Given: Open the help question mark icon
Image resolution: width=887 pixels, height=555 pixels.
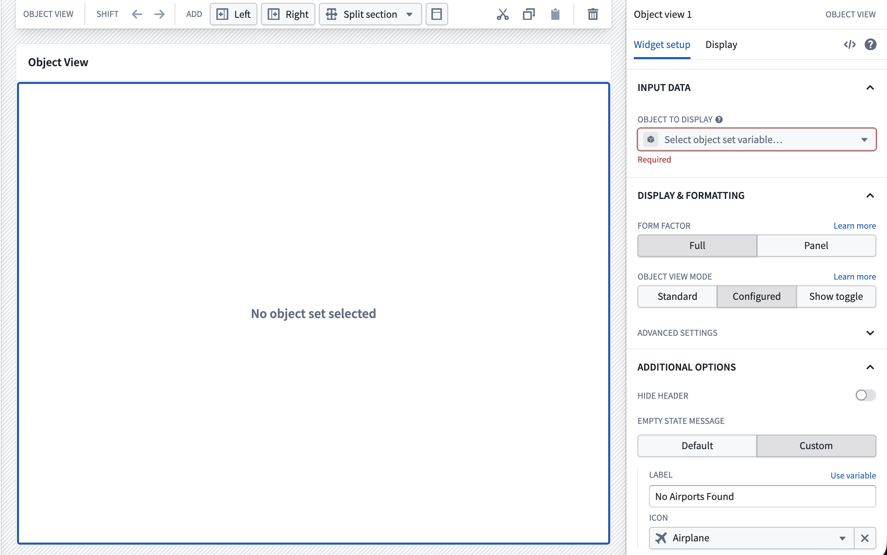Looking at the screenshot, I should [x=870, y=44].
